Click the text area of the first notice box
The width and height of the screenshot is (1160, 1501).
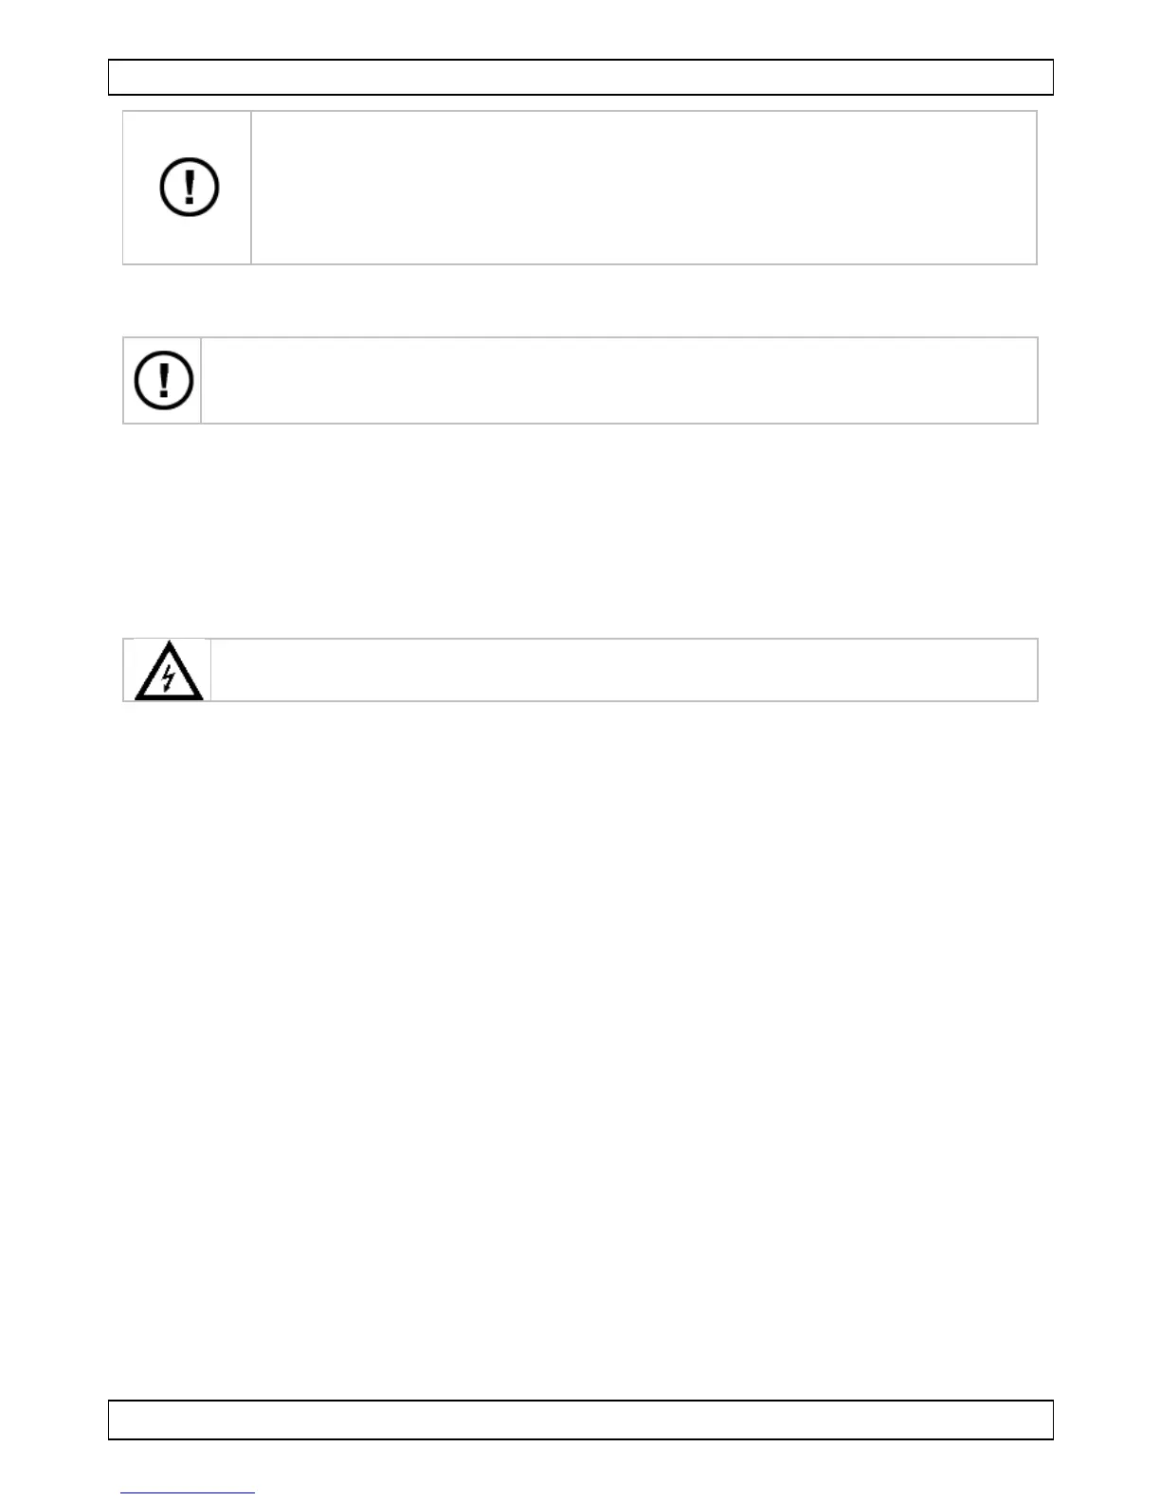click(644, 188)
